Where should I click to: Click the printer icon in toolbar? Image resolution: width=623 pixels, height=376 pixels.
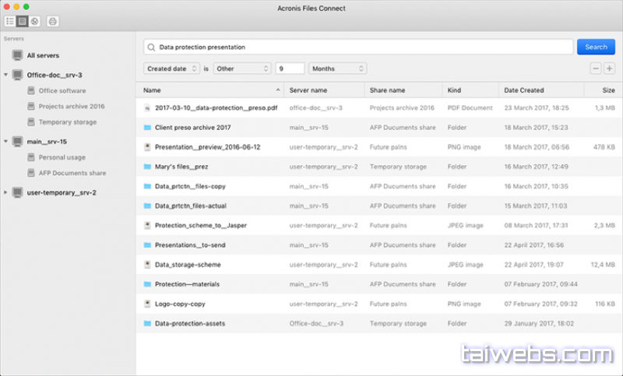[53, 21]
